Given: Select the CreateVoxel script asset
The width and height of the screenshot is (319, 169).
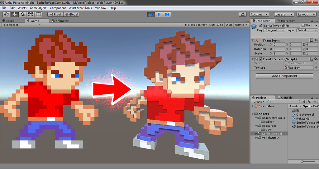Looking at the screenshot, I should pos(303,114).
